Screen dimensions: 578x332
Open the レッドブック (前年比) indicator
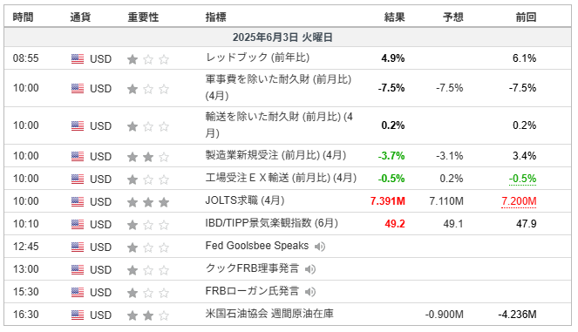[x=257, y=58]
